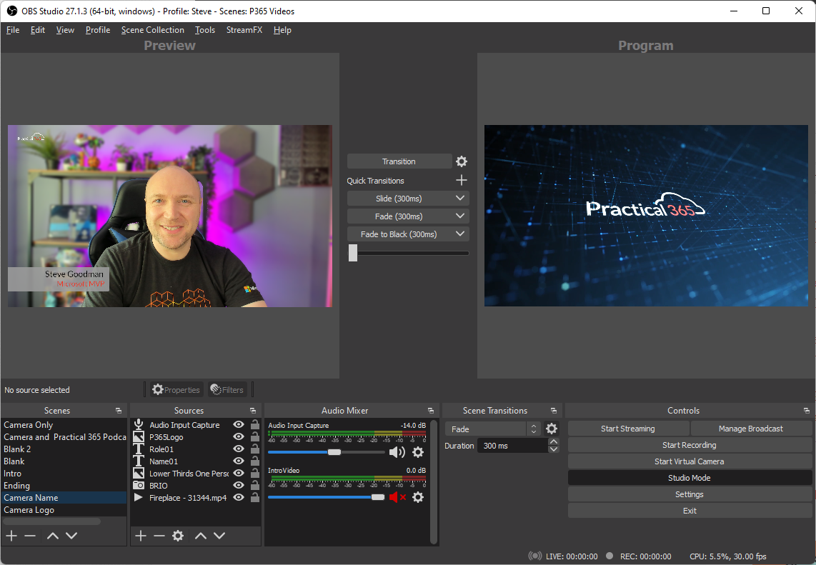Open the Transition settings gear
Image resolution: width=816 pixels, height=565 pixels.
[461, 161]
